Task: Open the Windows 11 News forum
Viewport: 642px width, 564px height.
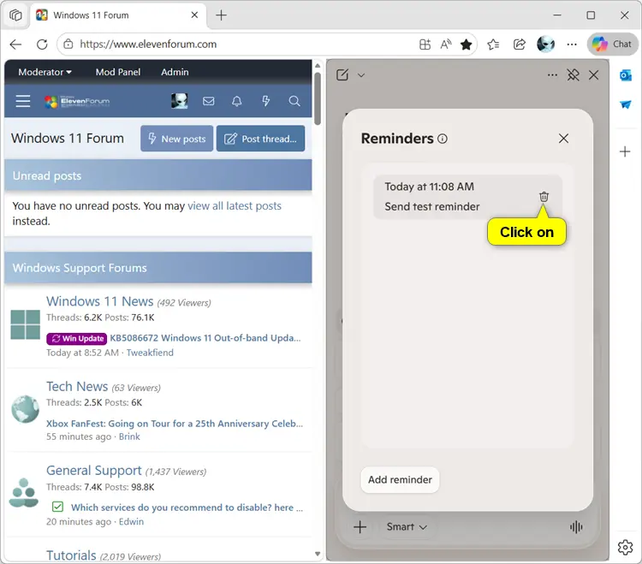Action: tap(99, 301)
